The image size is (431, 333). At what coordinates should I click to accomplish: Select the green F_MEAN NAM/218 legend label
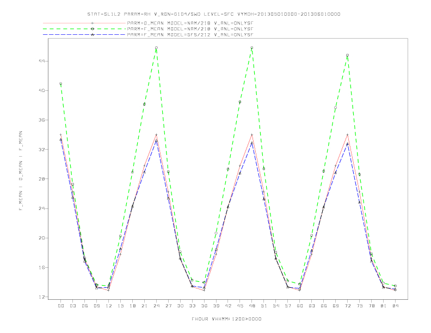tap(190, 29)
